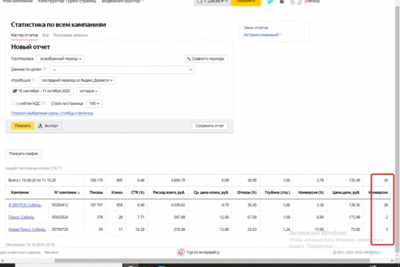Open the user avatar next to predstp
This screenshot has width=400, height=267.
[296, 2]
